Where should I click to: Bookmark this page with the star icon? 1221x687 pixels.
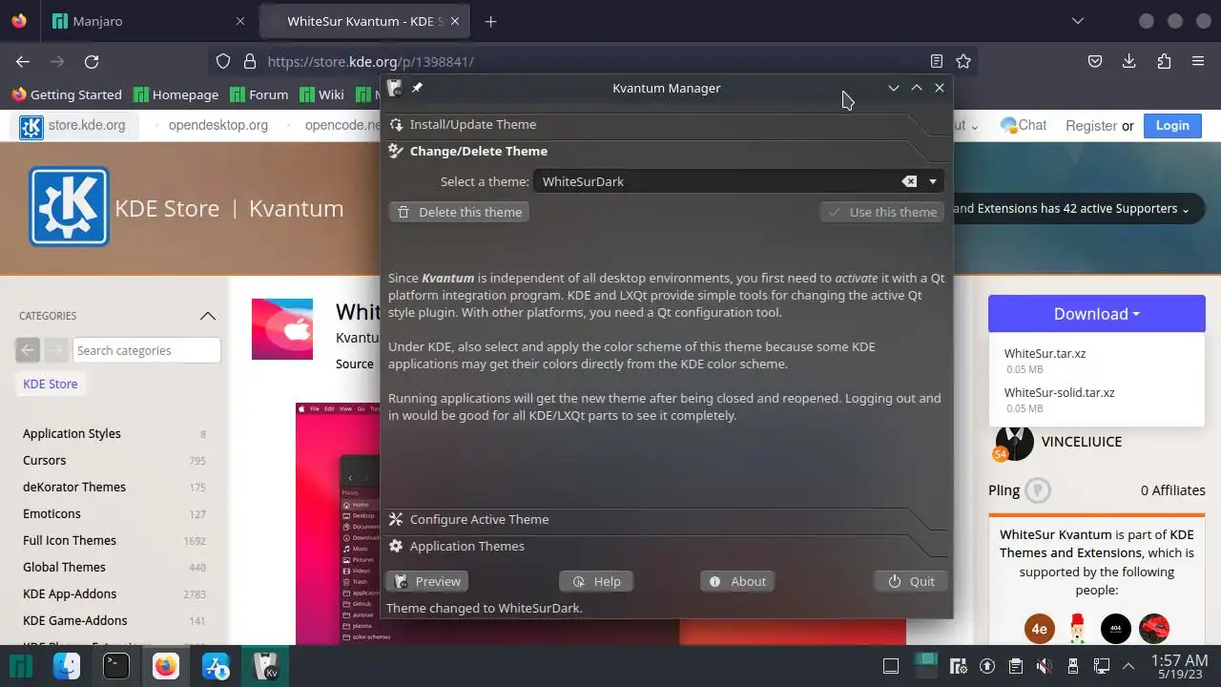coord(963,61)
